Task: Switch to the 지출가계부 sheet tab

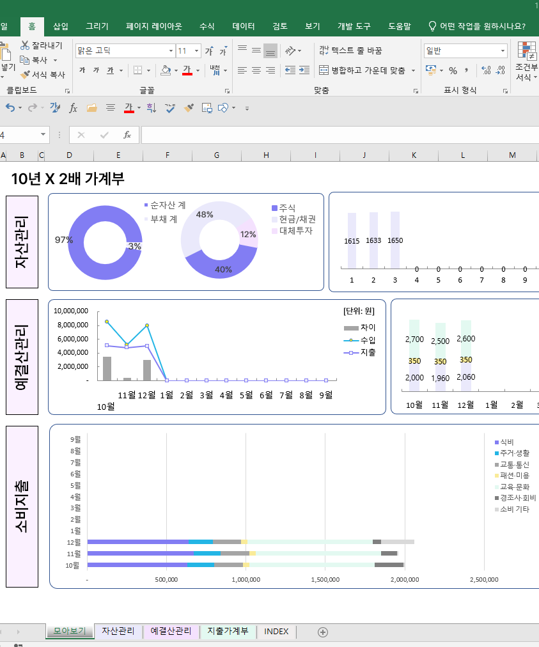Action: coord(228,631)
